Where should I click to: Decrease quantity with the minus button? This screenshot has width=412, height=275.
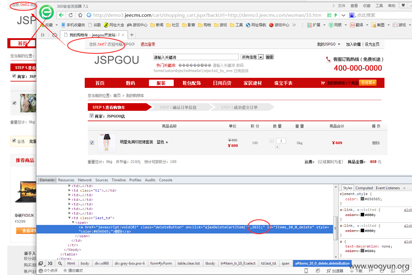[271, 141]
